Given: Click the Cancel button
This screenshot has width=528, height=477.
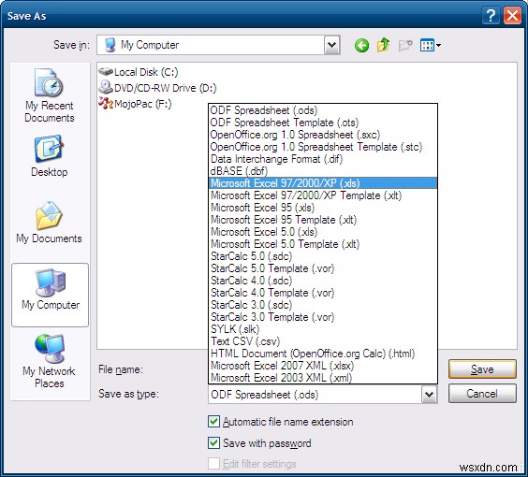Looking at the screenshot, I should 482,393.
